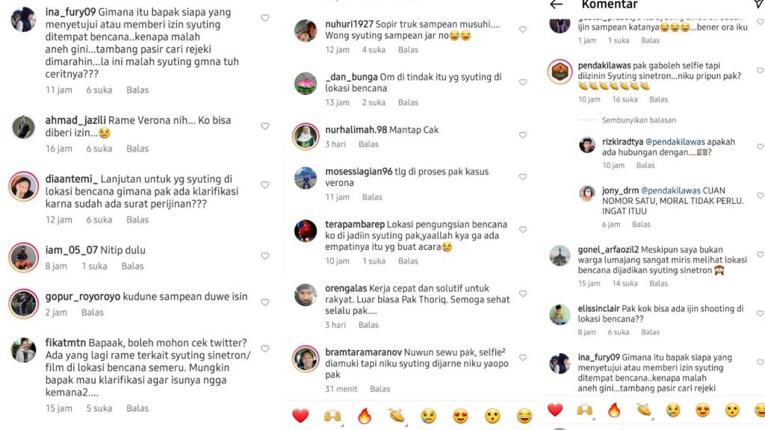
Task: Reply to diaantemi_ comment with Balas
Action: 137,220
